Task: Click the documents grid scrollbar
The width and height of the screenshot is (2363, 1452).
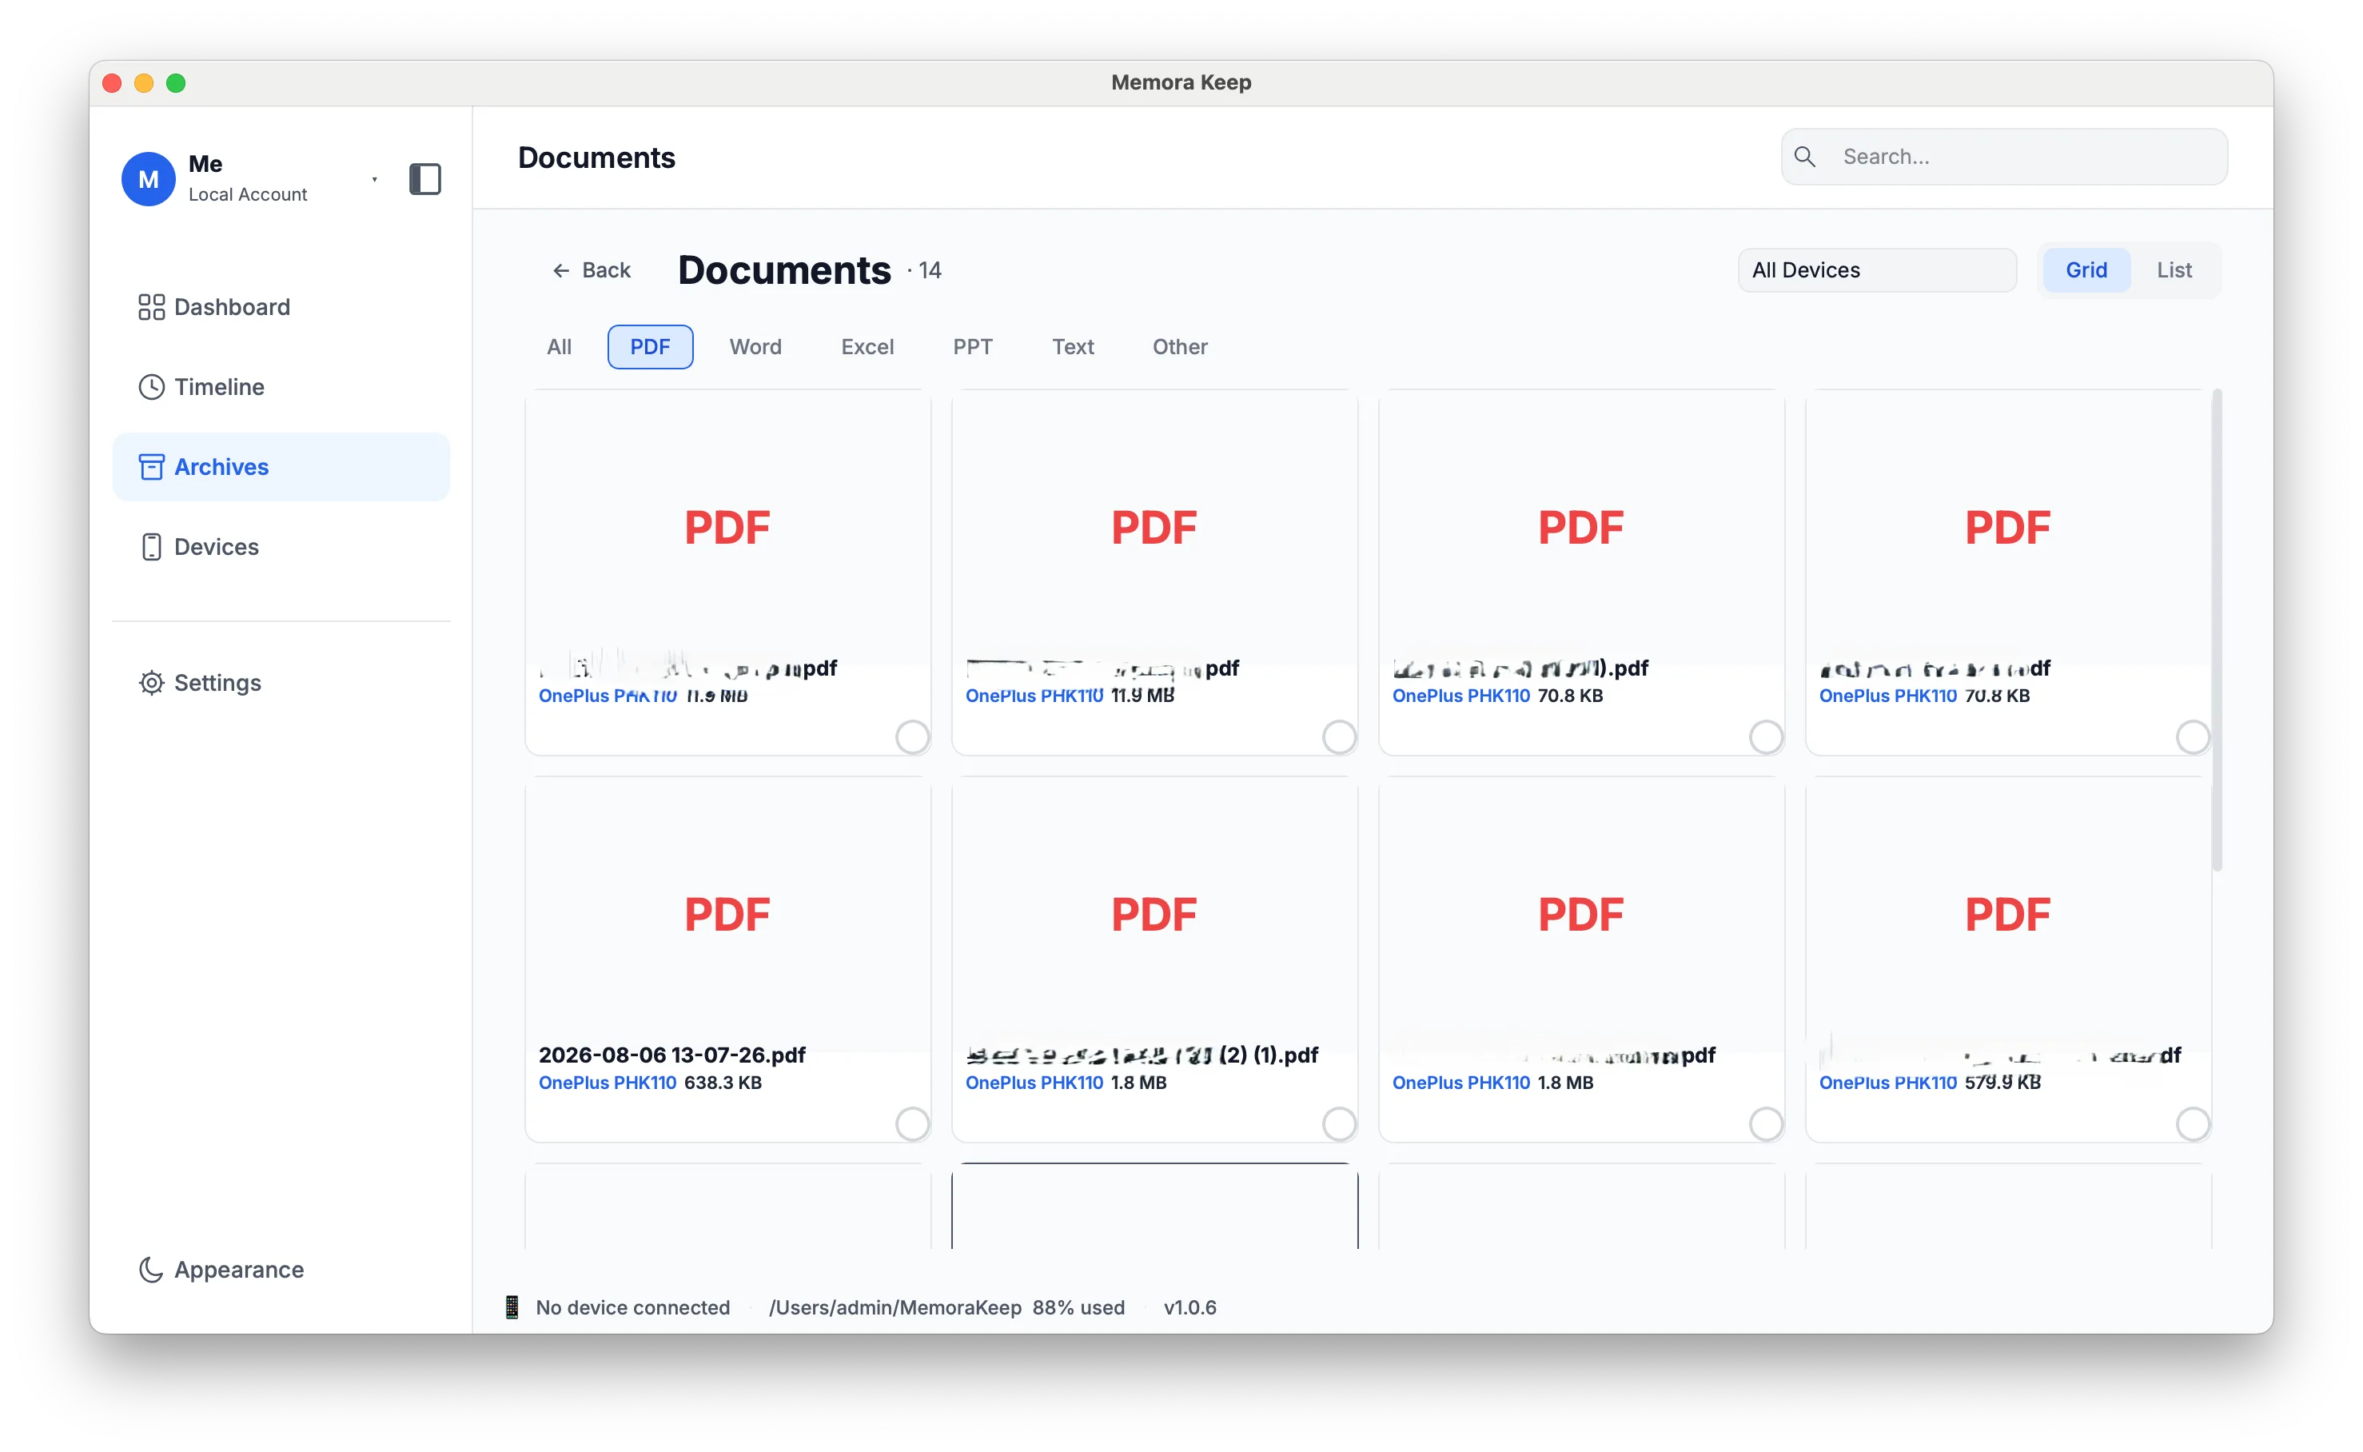Action: coord(2216,630)
